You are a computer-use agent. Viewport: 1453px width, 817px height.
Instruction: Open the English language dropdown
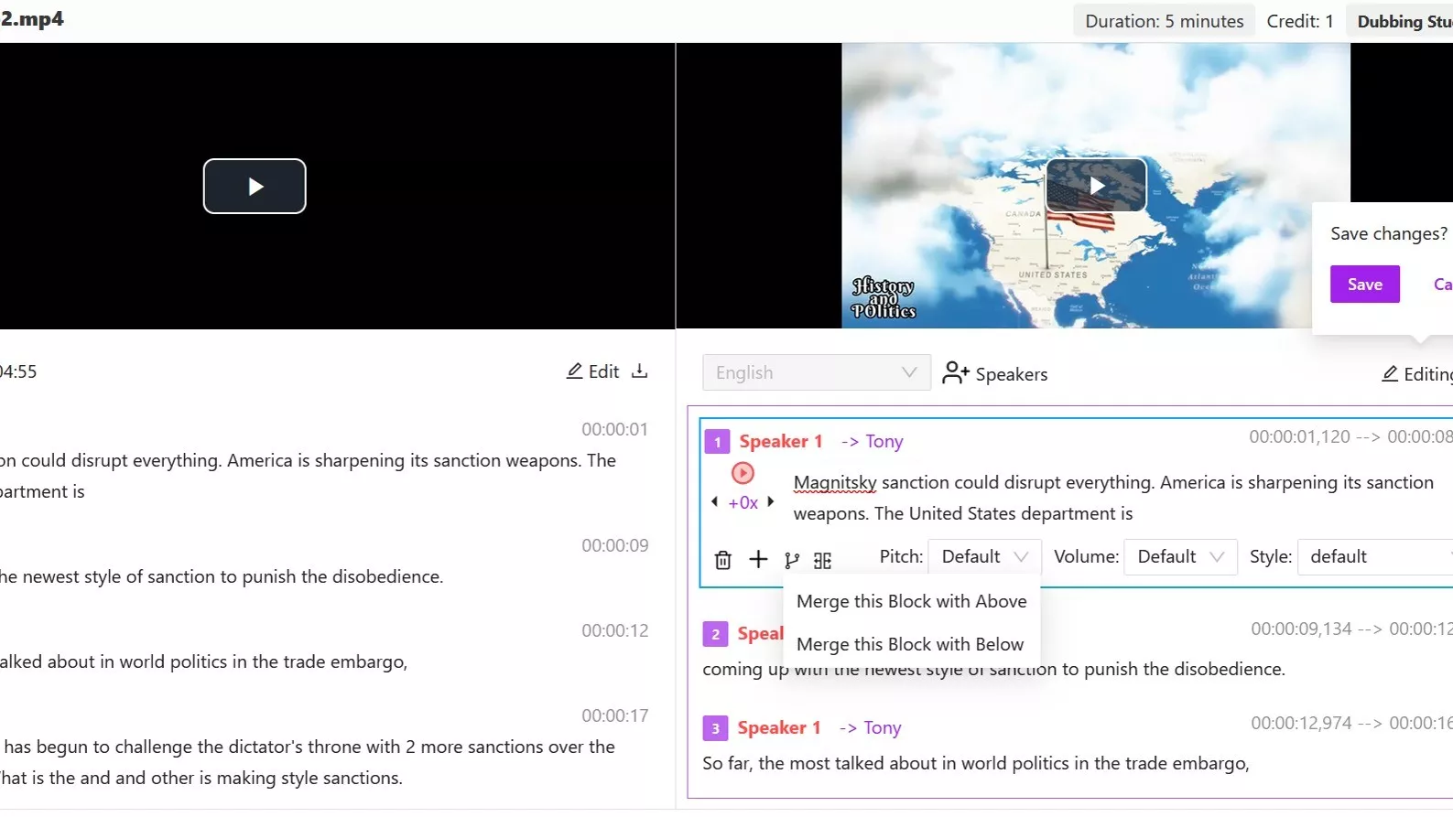click(x=816, y=372)
